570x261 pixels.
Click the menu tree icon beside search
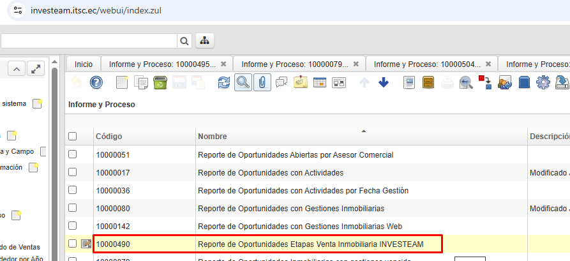tap(204, 41)
